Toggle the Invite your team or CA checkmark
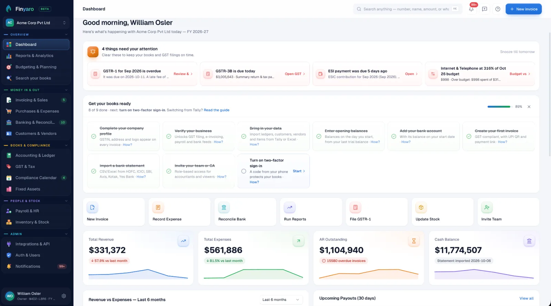 click(x=169, y=171)
